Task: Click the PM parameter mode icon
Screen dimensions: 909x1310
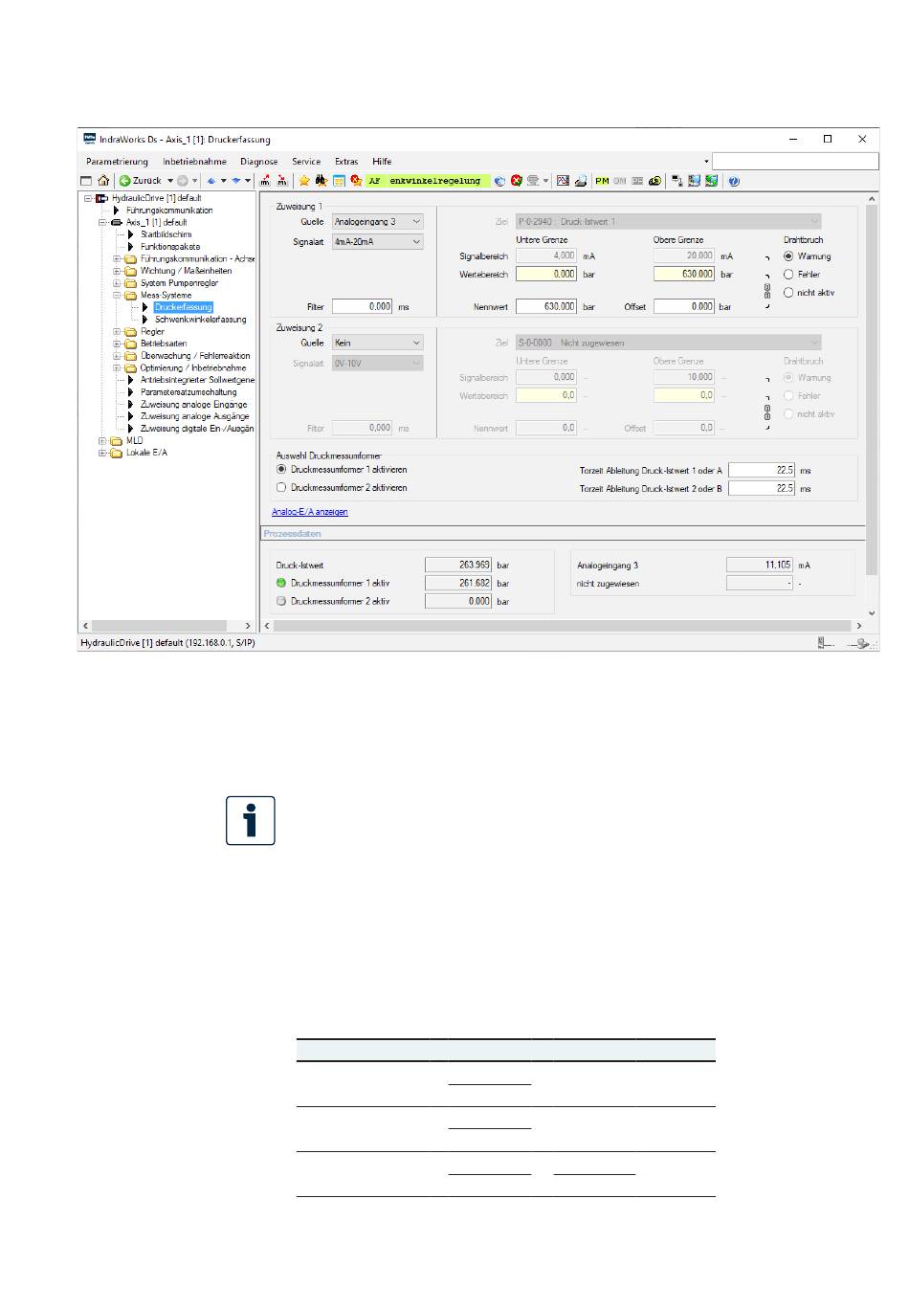Action: click(602, 181)
